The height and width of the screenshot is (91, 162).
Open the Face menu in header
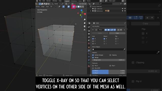pyautogui.click(x=47, y=7)
